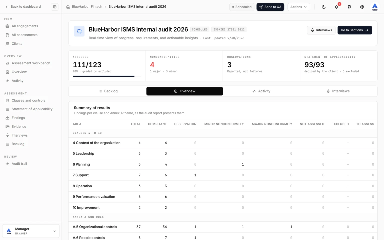384x240 pixels.
Task: Click the Nonconformities count 4
Action: (152, 65)
